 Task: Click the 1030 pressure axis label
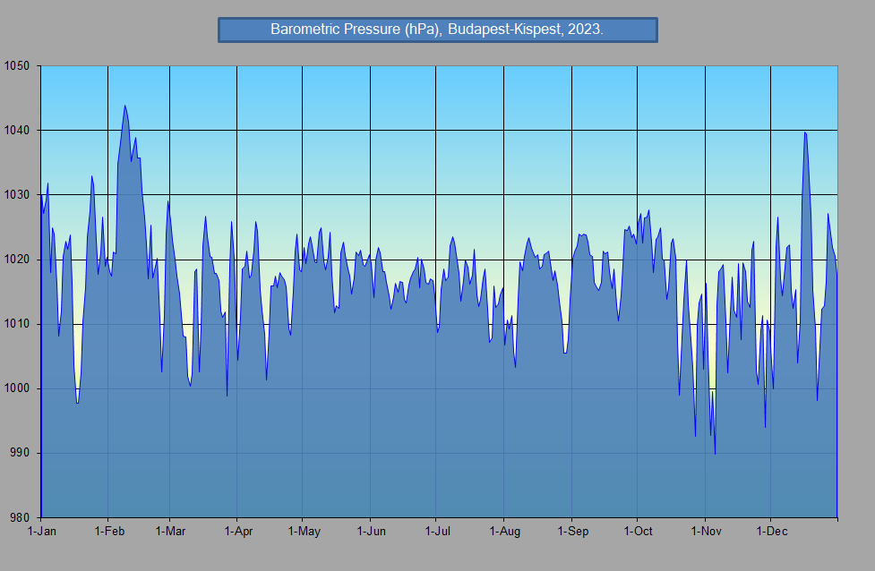[x=17, y=195]
